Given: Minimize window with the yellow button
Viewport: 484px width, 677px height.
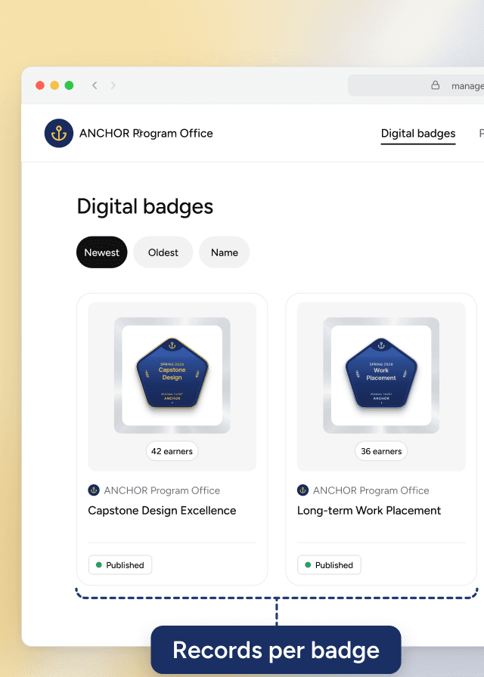Looking at the screenshot, I should coord(54,85).
